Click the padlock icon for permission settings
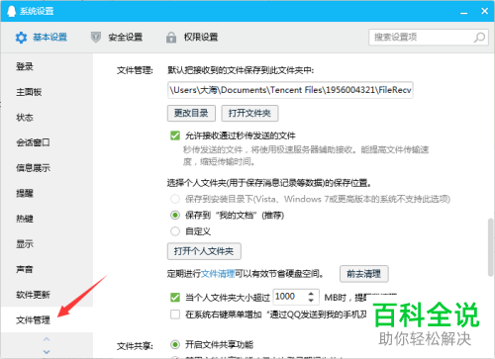This screenshot has height=359, width=495. click(x=171, y=38)
